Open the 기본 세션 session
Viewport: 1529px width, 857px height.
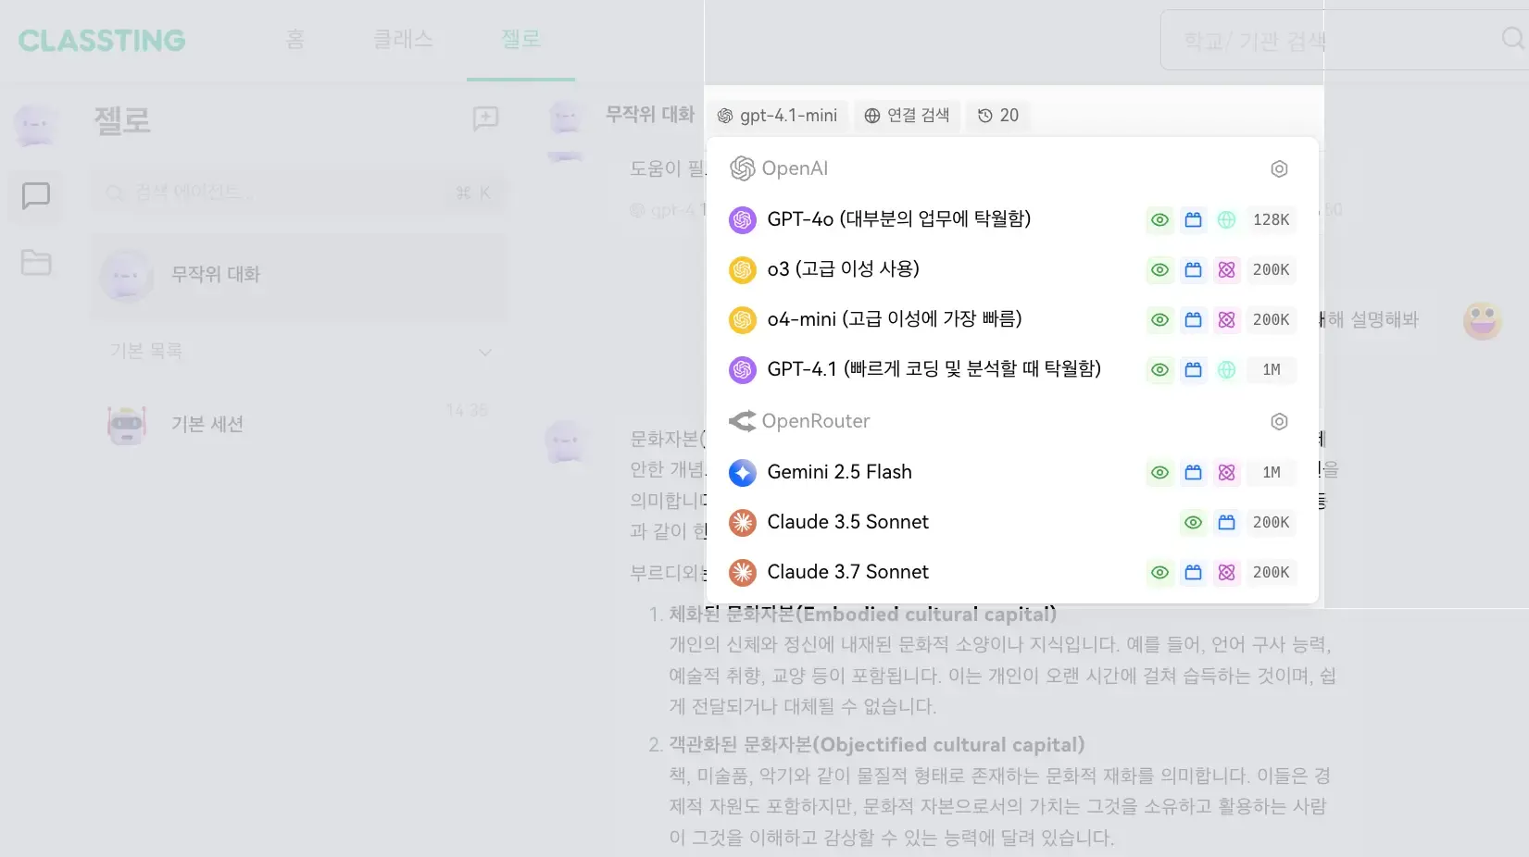coord(298,425)
